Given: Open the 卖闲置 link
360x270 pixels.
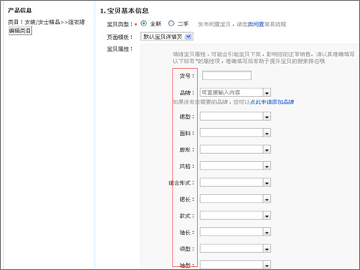Looking at the screenshot, I should pyautogui.click(x=256, y=24).
